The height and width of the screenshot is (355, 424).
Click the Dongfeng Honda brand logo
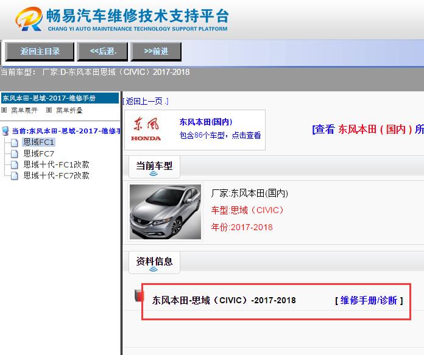[x=146, y=129]
